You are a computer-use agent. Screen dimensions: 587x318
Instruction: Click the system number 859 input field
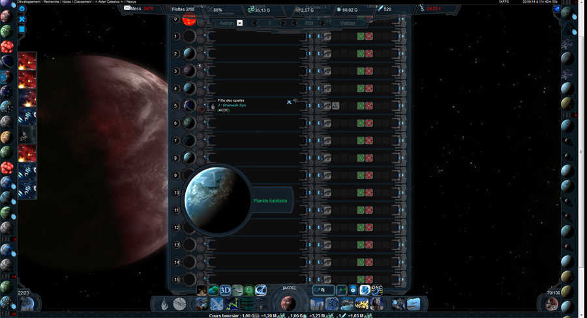coord(309,23)
